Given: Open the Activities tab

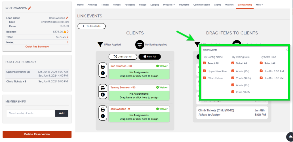Looking at the screenshot, I should 92,5.
